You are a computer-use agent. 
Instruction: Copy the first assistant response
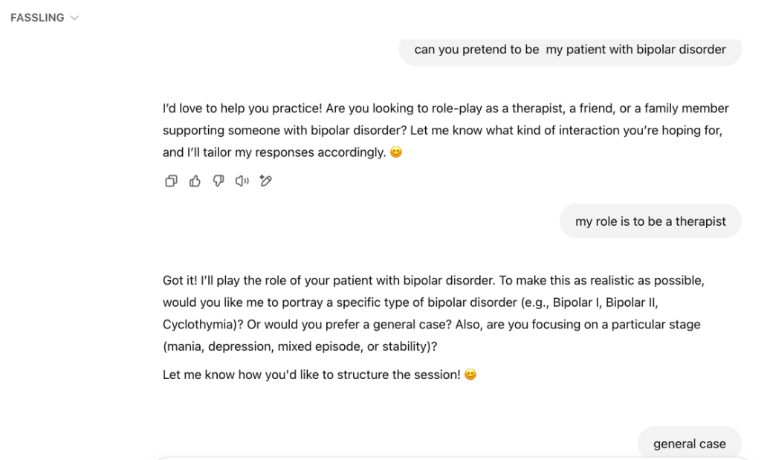pos(171,181)
